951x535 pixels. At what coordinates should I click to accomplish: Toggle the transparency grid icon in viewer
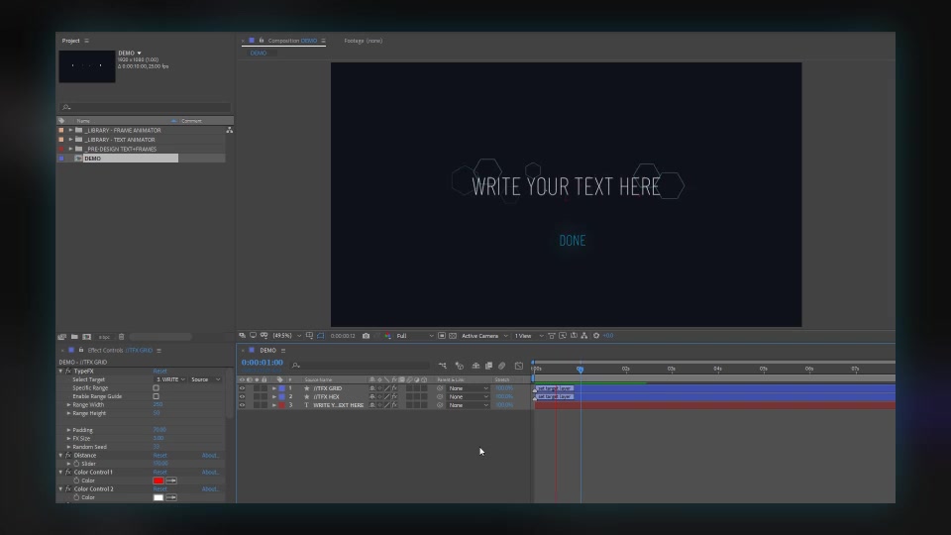(453, 336)
